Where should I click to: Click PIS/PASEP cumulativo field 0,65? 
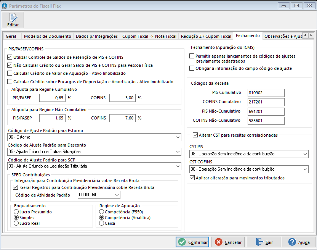[x=52, y=98]
